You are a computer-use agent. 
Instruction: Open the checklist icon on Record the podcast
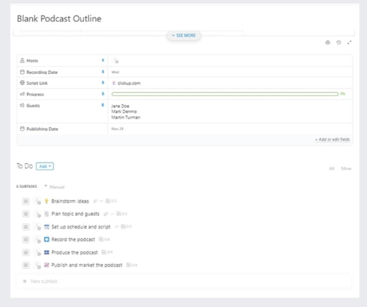point(101,239)
